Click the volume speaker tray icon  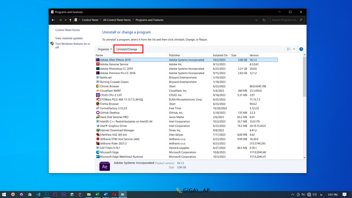click(x=314, y=195)
